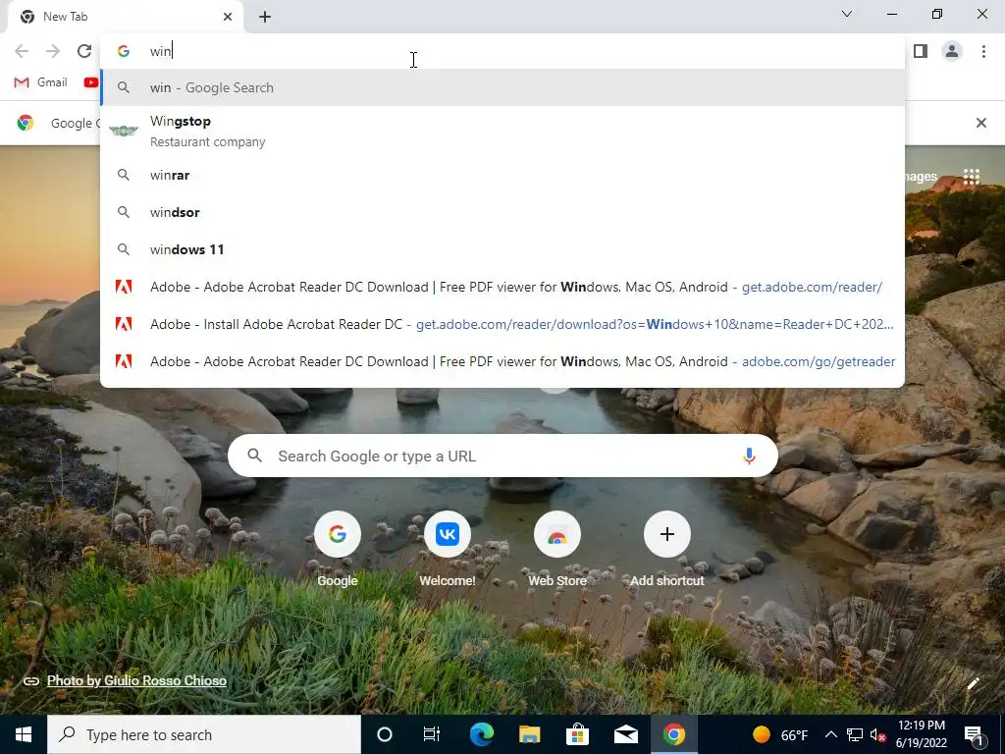Dismiss the Google Chrome info bar

click(x=980, y=123)
